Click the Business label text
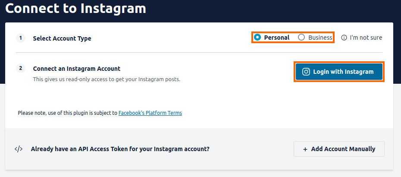The height and width of the screenshot is (177, 401). [x=320, y=38]
